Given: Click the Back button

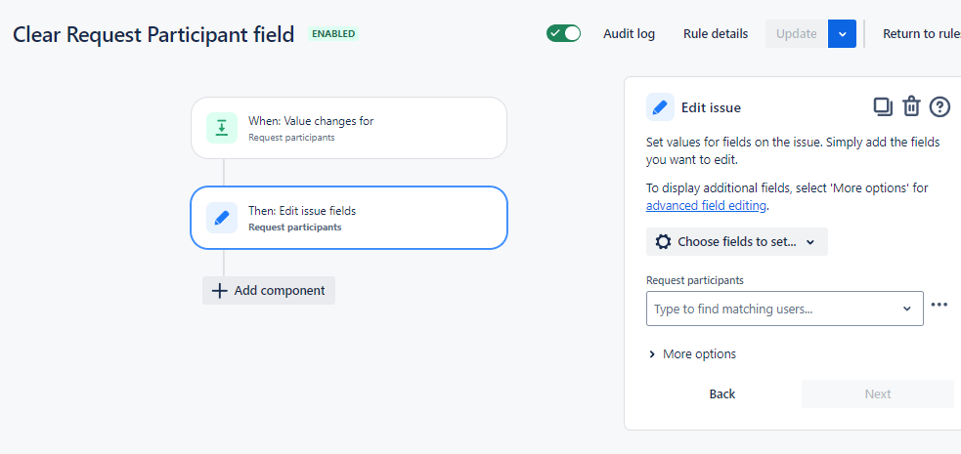Looking at the screenshot, I should 722,393.
